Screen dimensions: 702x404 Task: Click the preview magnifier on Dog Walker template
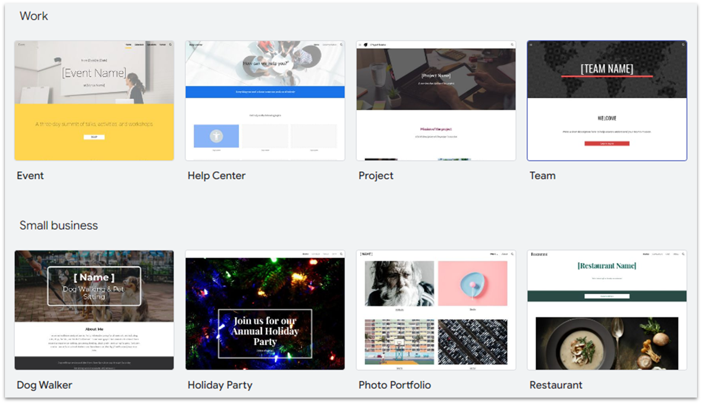[170, 253]
